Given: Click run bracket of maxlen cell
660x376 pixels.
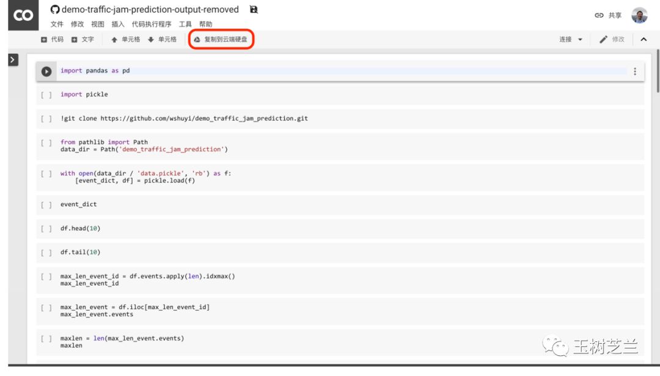Looking at the screenshot, I should pyautogui.click(x=46, y=339).
